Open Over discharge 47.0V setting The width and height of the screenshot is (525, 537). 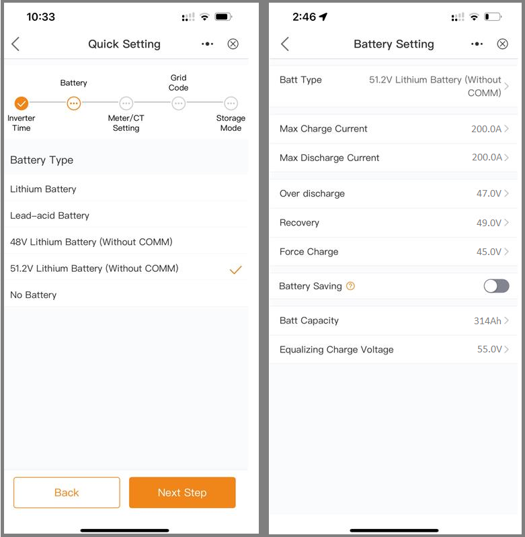pos(393,193)
